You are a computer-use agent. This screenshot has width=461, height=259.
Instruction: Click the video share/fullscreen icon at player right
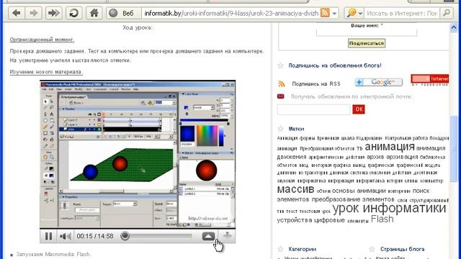[227, 235]
